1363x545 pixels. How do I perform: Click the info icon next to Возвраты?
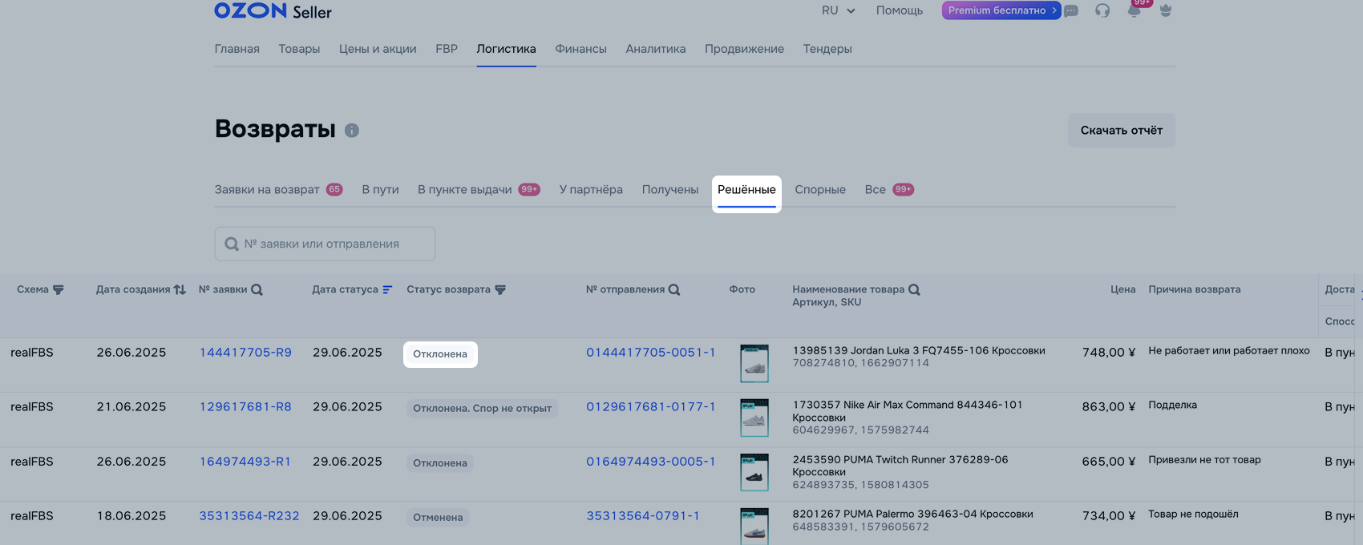[352, 130]
